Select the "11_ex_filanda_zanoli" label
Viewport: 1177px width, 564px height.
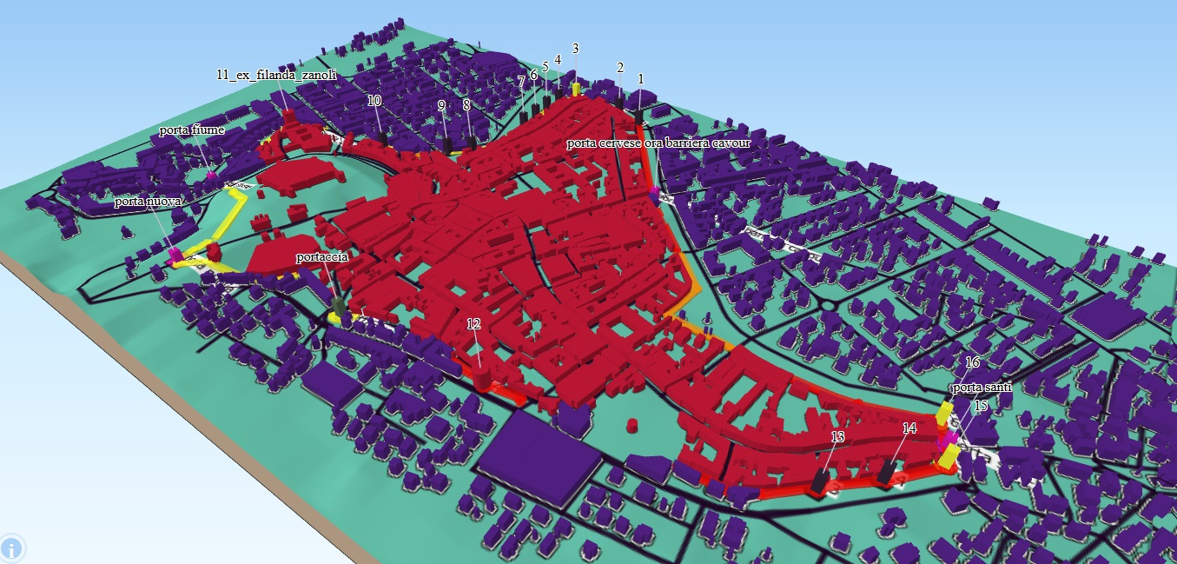click(276, 76)
